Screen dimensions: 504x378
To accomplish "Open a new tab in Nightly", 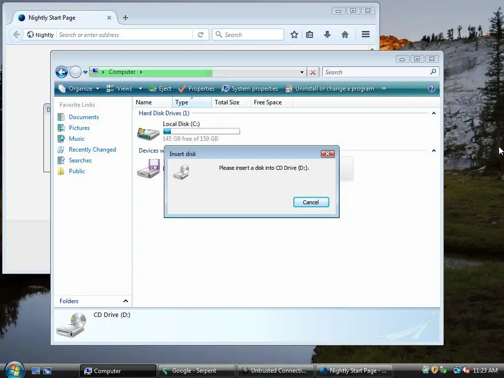I will 126,18.
